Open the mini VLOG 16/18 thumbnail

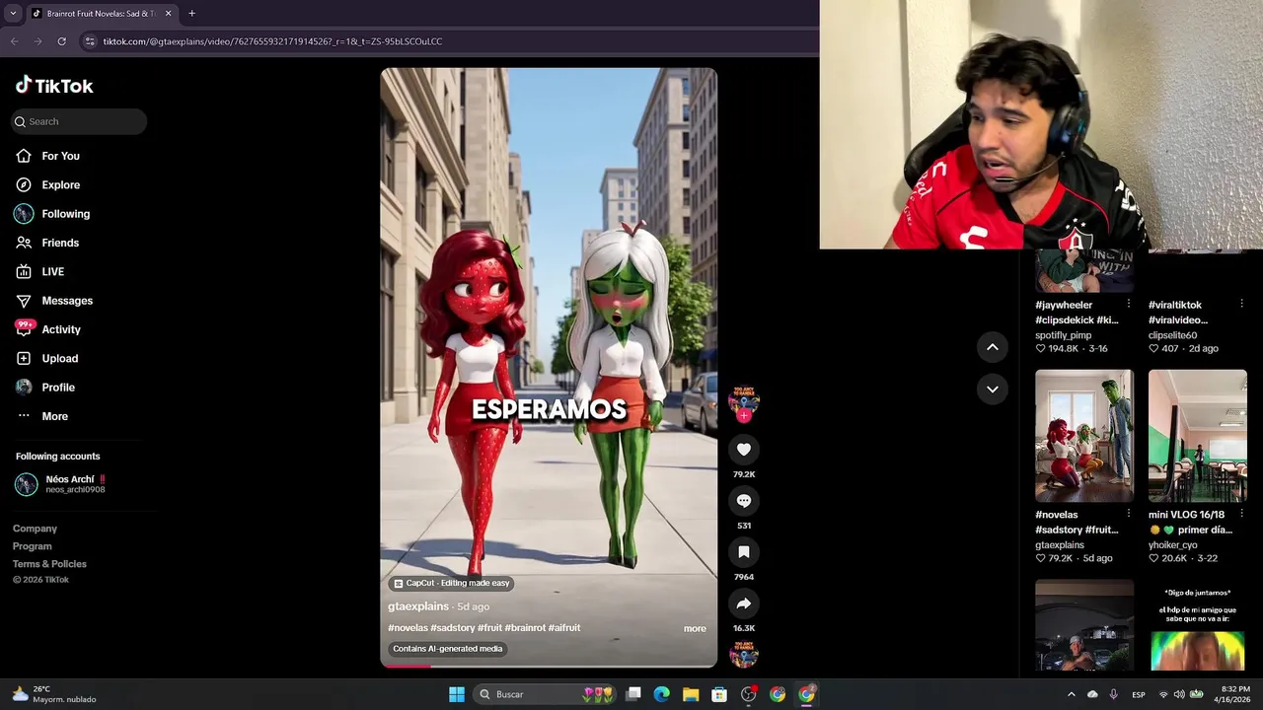coord(1198,436)
